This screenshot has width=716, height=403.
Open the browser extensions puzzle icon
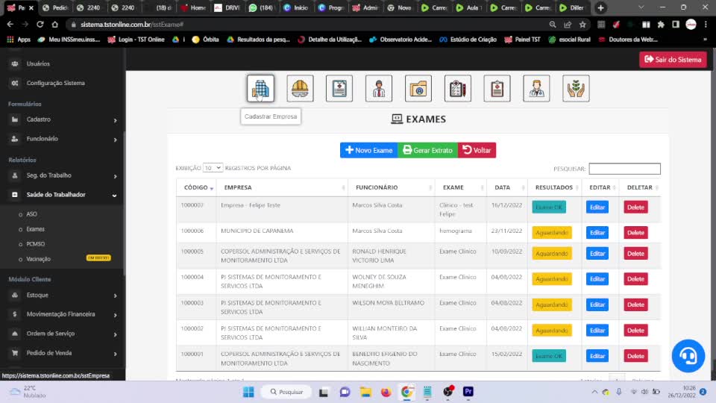pos(661,24)
